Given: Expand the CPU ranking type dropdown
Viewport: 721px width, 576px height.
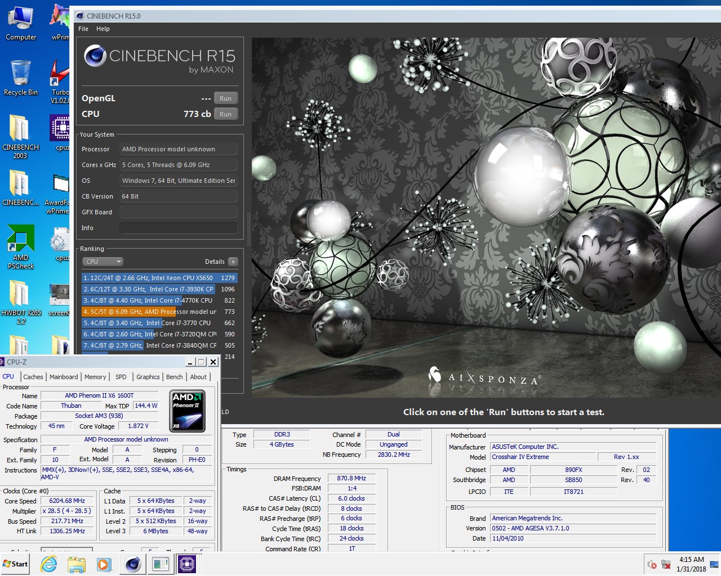Looking at the screenshot, I should pos(103,262).
